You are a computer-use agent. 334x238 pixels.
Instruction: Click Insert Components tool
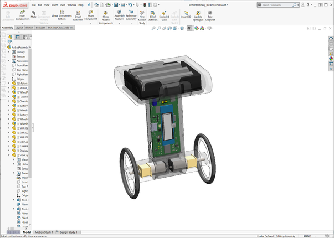tap(22, 15)
